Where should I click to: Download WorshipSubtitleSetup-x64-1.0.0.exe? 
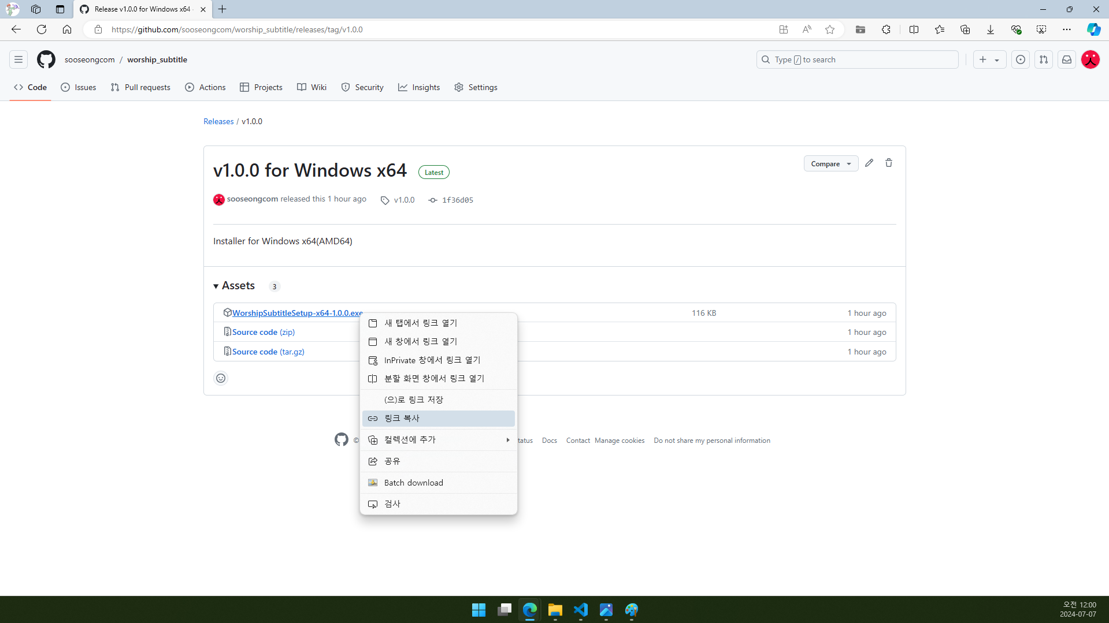point(298,313)
